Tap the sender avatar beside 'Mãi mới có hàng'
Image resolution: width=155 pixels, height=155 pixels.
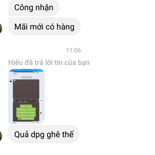(x=1, y=28)
